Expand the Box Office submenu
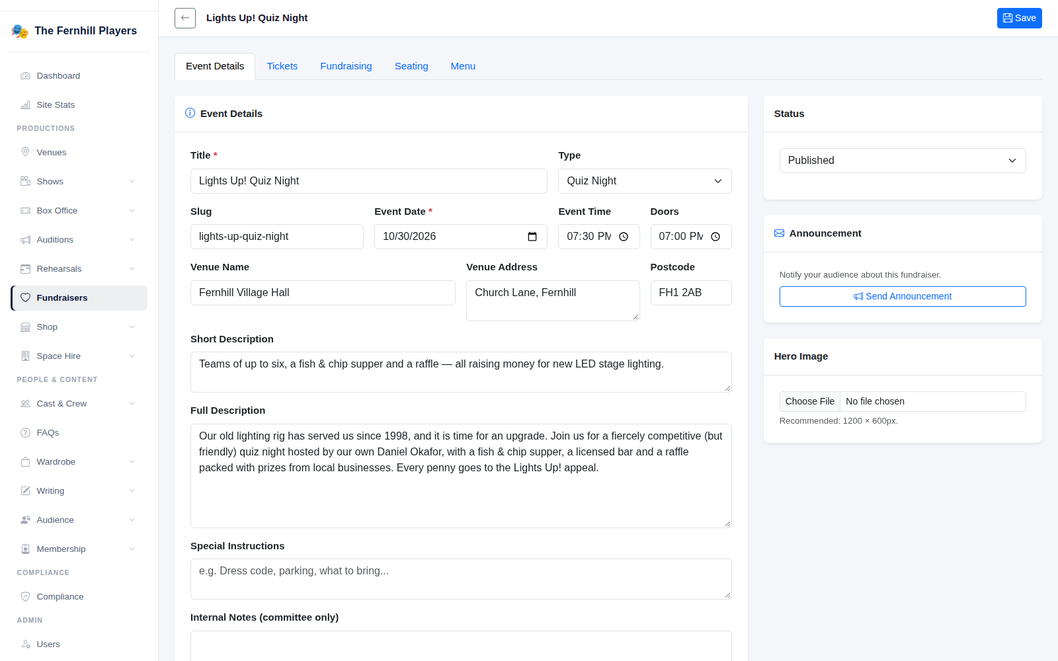 pyautogui.click(x=79, y=211)
